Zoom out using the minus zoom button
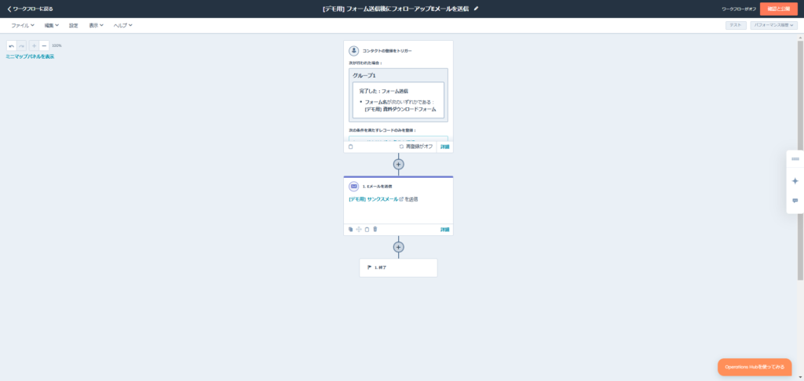Screen dimensions: 804x381 pyautogui.click(x=44, y=45)
